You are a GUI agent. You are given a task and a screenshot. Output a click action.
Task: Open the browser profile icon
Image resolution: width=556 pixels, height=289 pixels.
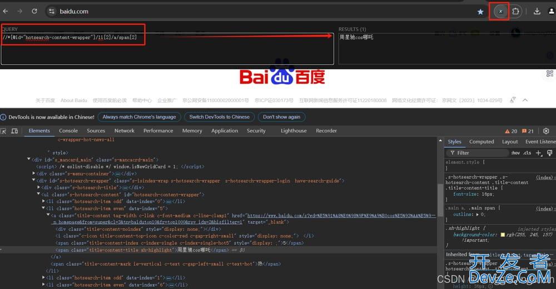pyautogui.click(x=552, y=11)
